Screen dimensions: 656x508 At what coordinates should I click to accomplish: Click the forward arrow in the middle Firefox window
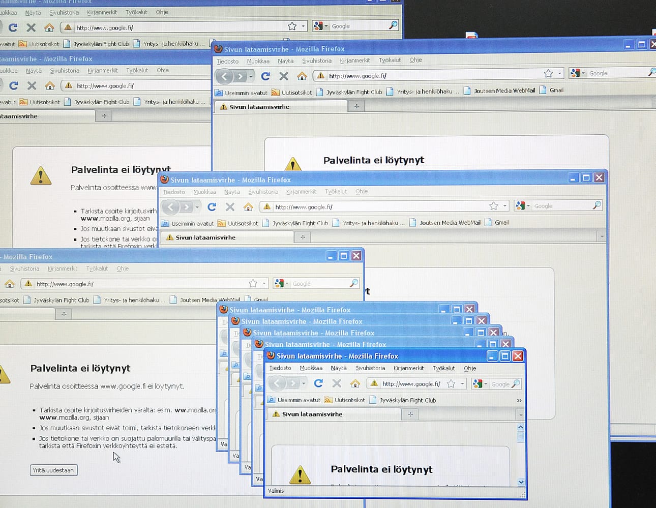point(187,206)
